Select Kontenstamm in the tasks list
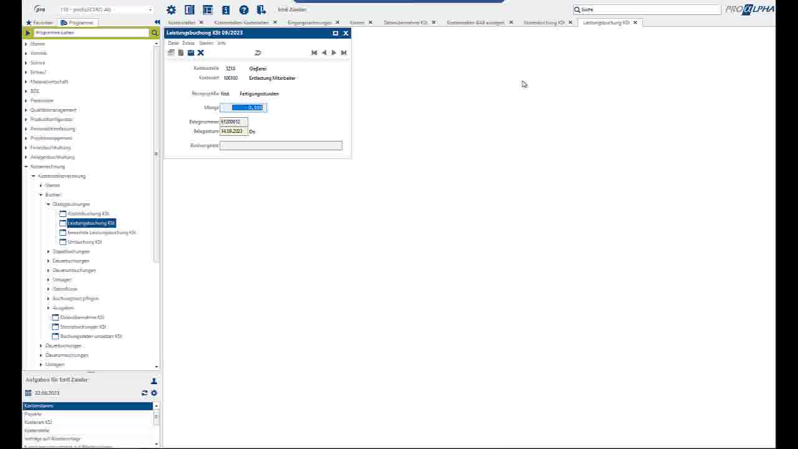 tap(88, 406)
